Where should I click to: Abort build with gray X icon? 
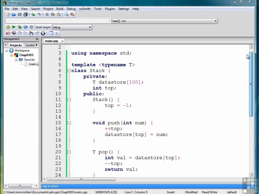[x=31, y=27]
